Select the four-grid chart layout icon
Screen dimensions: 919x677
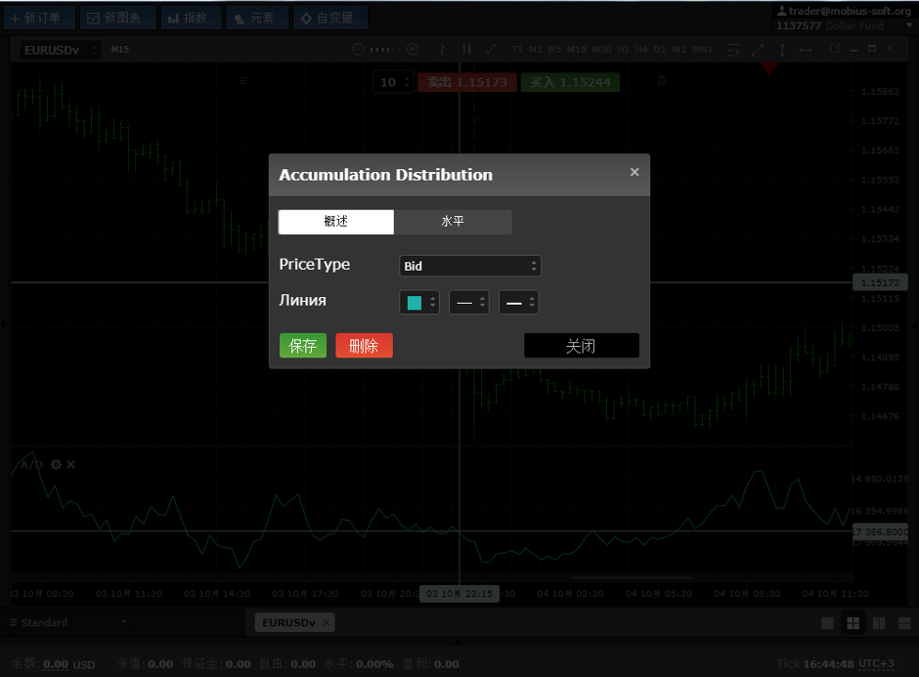click(x=853, y=623)
